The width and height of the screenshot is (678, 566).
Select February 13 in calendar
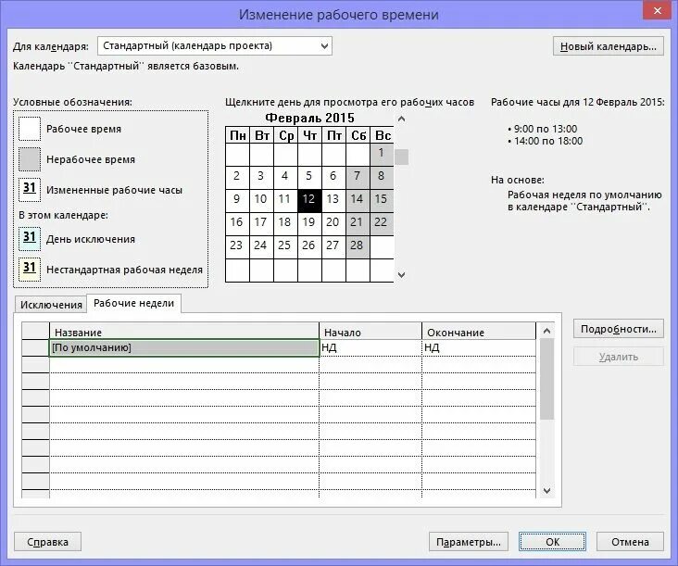[333, 199]
